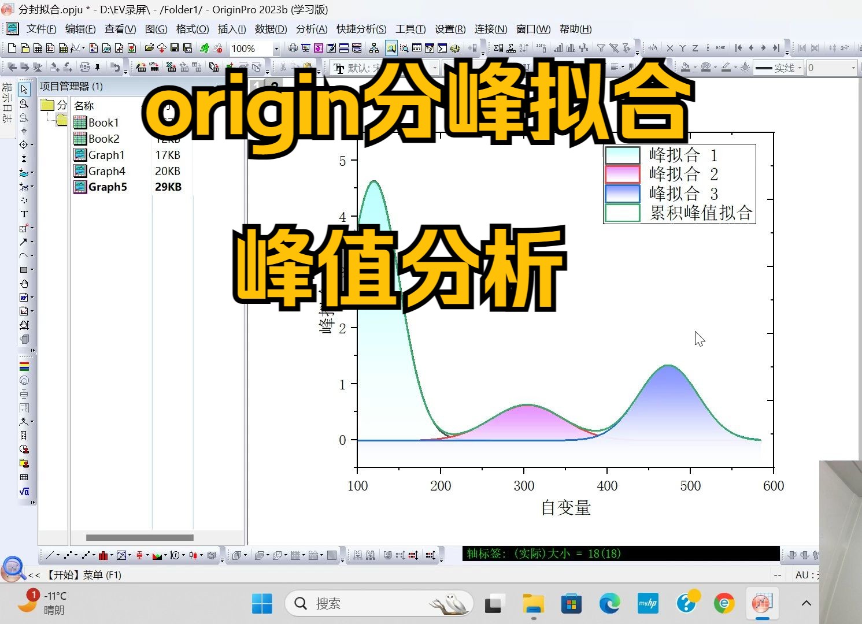Open the 分析(A) menu
The width and height of the screenshot is (862, 624).
pyautogui.click(x=312, y=29)
